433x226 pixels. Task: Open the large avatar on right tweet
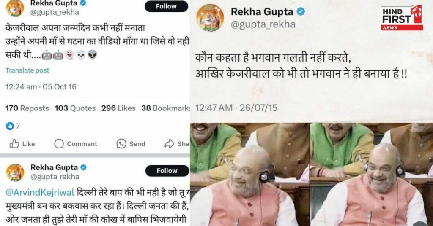pos(210,18)
